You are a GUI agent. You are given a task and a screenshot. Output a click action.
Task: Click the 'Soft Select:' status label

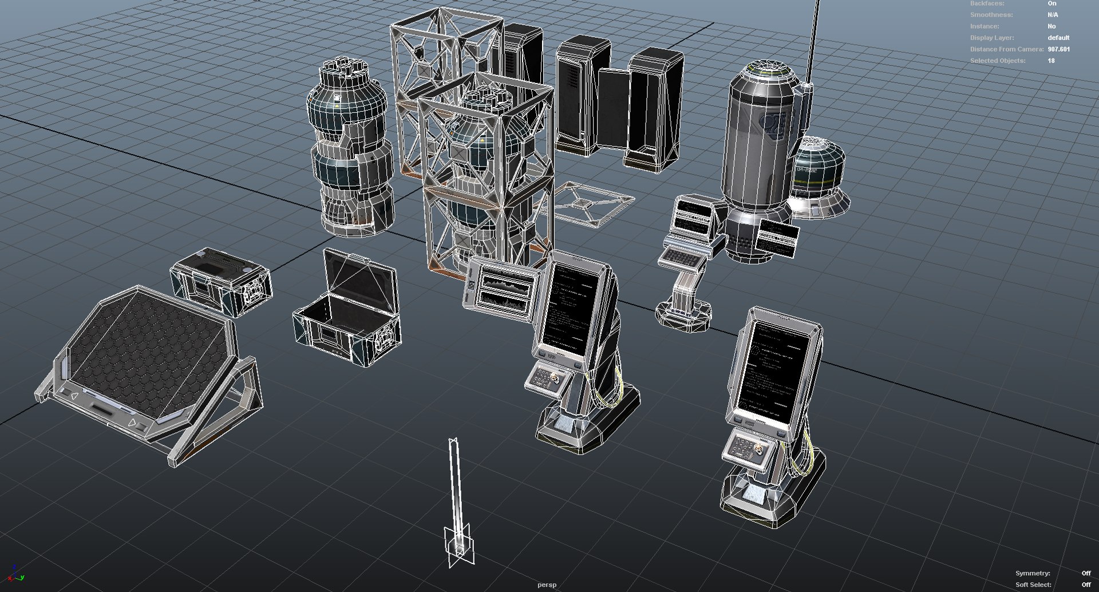pos(1033,585)
